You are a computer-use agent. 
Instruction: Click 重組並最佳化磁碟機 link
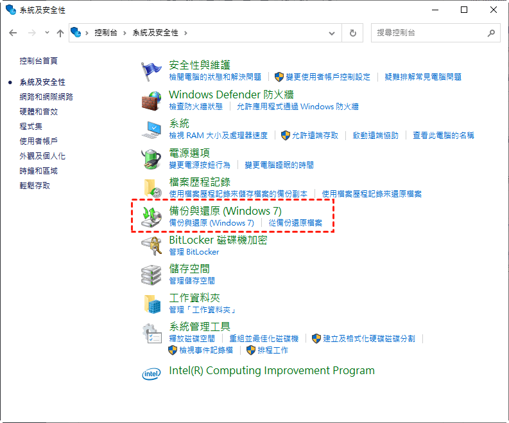264,339
